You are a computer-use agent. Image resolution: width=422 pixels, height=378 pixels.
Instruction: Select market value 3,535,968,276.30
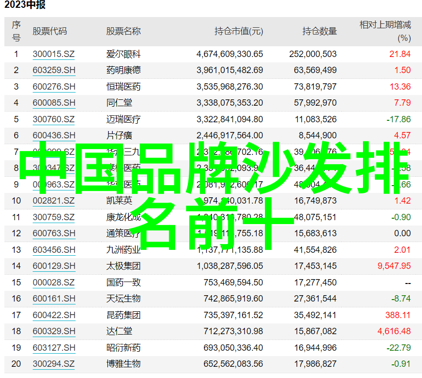tap(230, 87)
